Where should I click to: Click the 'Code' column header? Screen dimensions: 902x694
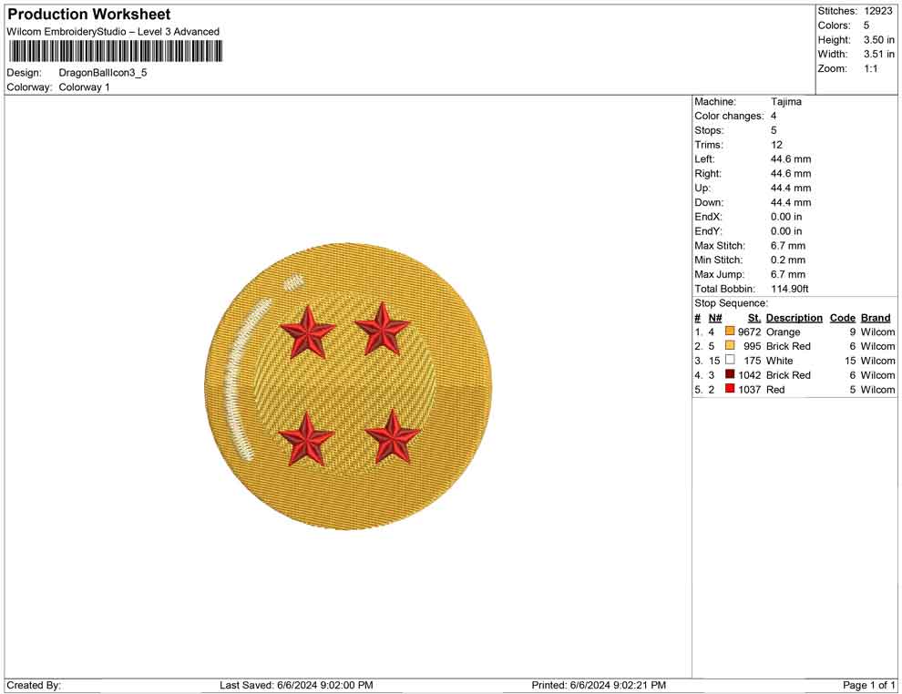pos(843,317)
